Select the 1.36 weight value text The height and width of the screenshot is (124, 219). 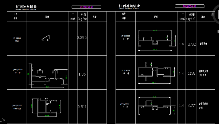[x=82, y=74]
